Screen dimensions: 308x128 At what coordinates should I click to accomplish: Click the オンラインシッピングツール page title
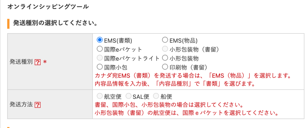click(48, 7)
